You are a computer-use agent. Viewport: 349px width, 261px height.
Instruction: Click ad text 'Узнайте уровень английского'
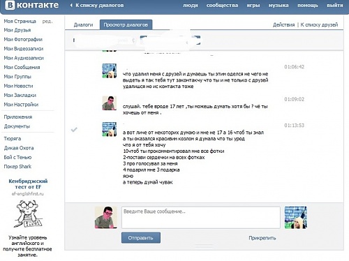(x=27, y=241)
